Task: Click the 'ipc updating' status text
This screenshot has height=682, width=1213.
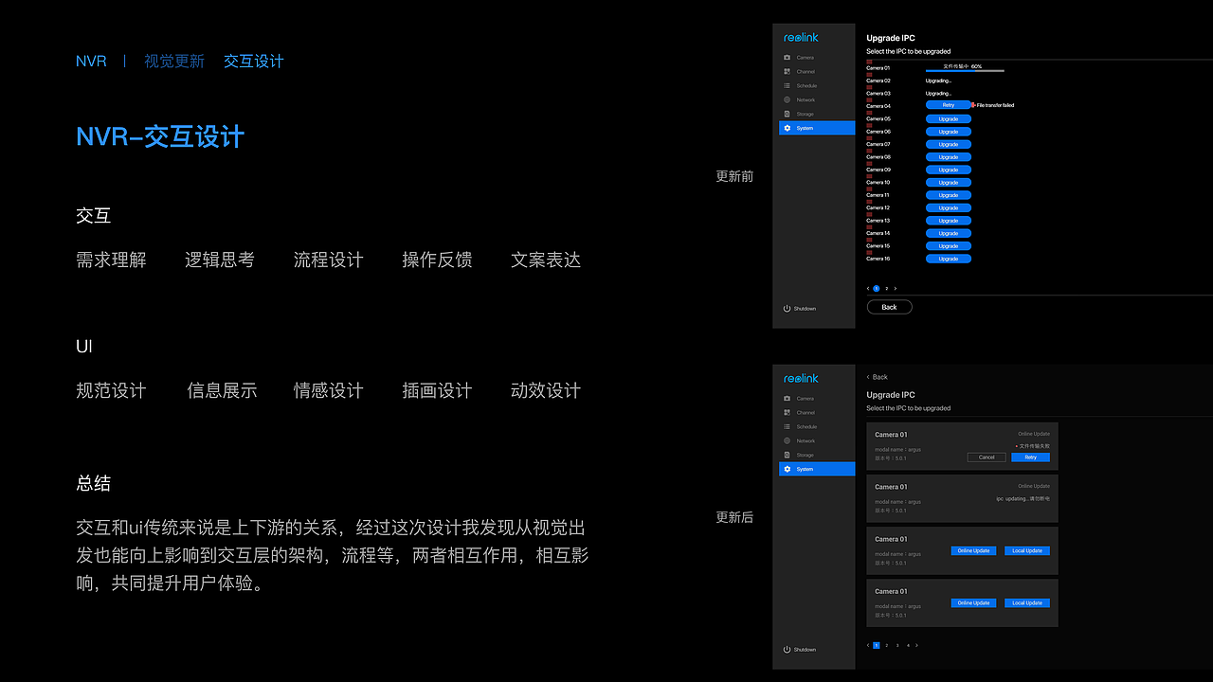Action: (1023, 498)
